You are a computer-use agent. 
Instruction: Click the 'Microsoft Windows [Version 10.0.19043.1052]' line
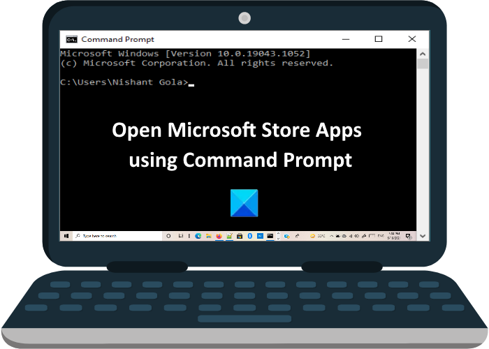click(x=185, y=54)
